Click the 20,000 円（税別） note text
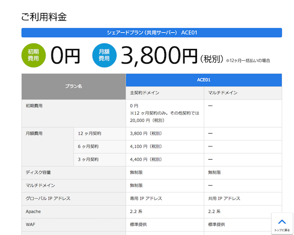The image size is (294, 235). point(147,120)
